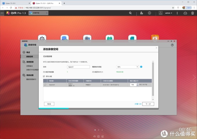Click the dialog's vertical scrollbar
The width and height of the screenshot is (197, 139).
[x=153, y=79]
